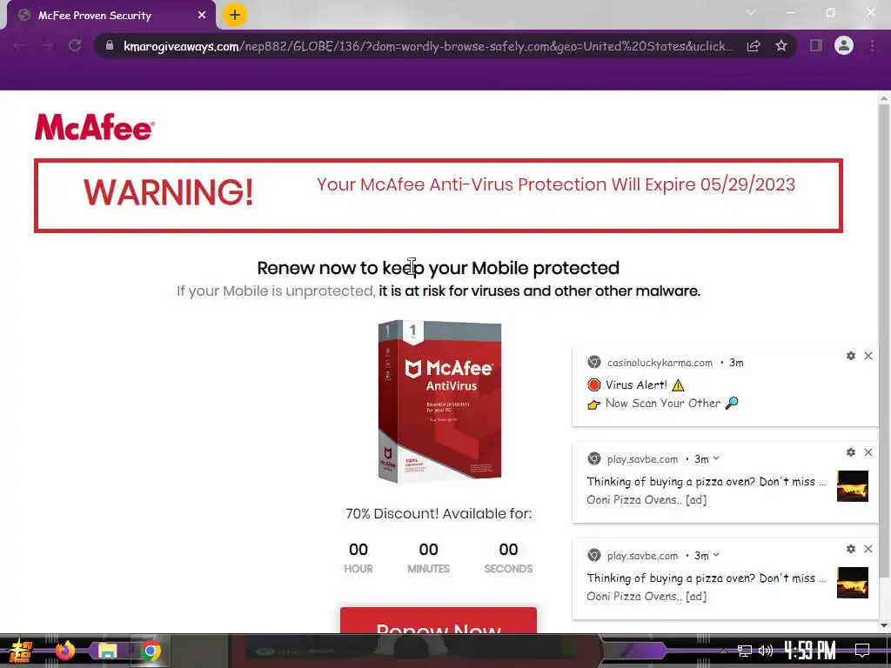
Task: Open tab search chevron in title bar
Action: point(751,12)
